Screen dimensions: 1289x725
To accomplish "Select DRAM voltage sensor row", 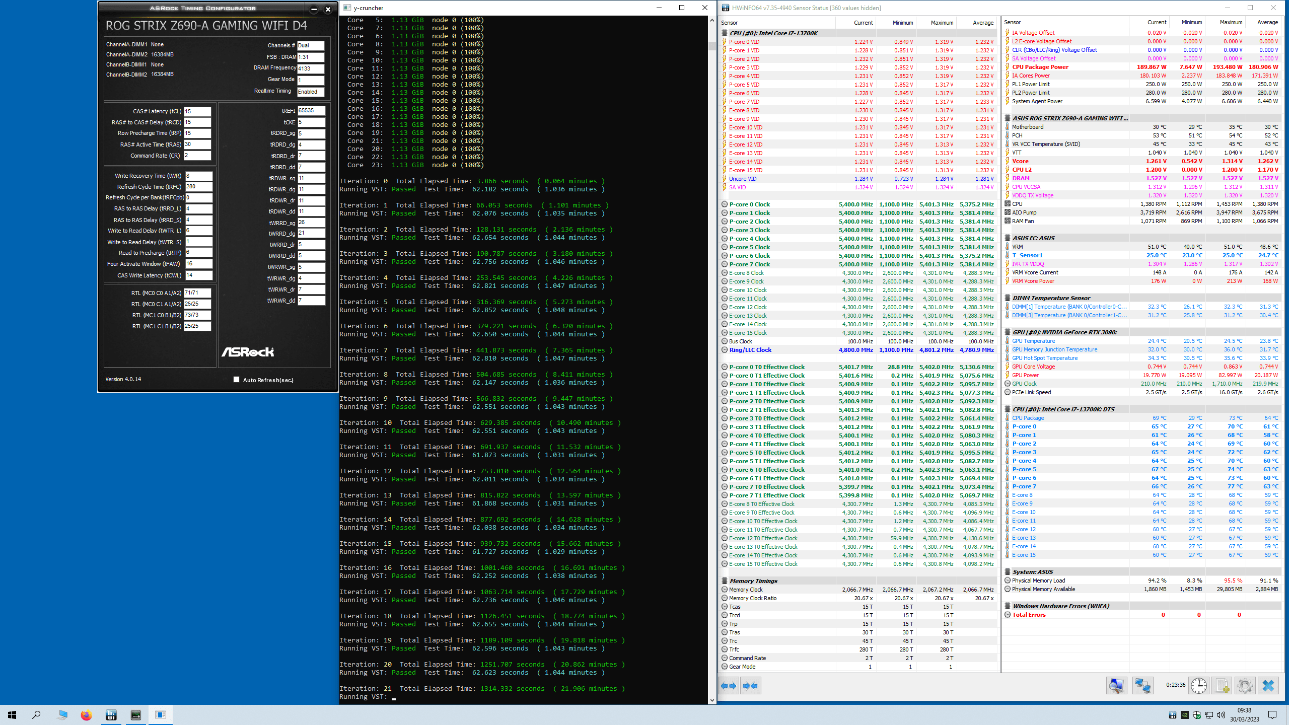I will click(x=1141, y=178).
